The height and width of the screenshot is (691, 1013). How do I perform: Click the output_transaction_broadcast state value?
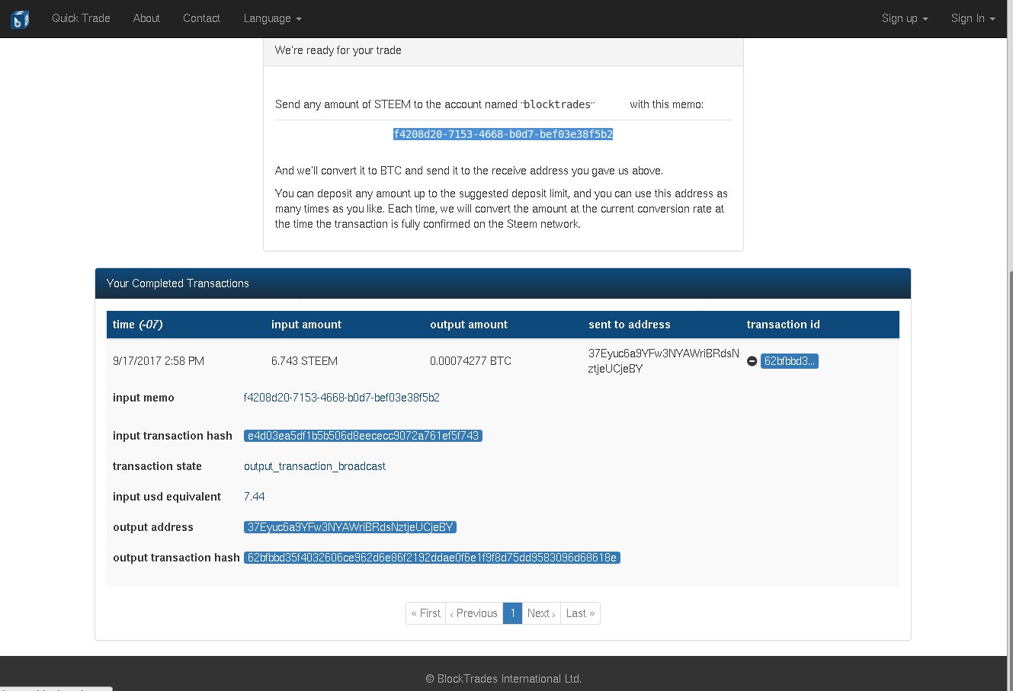click(x=315, y=466)
